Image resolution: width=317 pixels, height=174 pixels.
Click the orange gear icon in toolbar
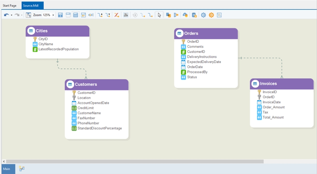211,15
